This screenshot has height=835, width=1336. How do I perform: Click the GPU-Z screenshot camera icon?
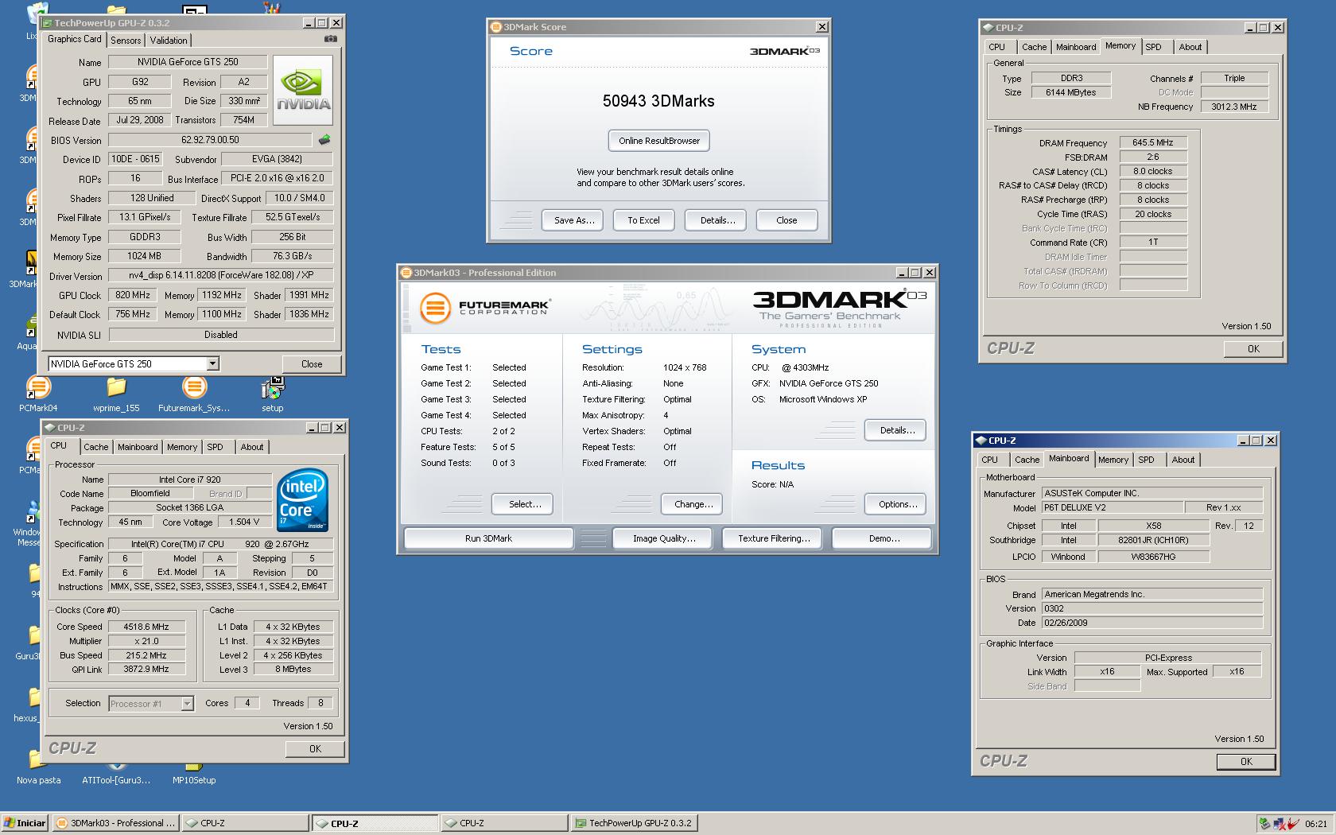(x=331, y=39)
